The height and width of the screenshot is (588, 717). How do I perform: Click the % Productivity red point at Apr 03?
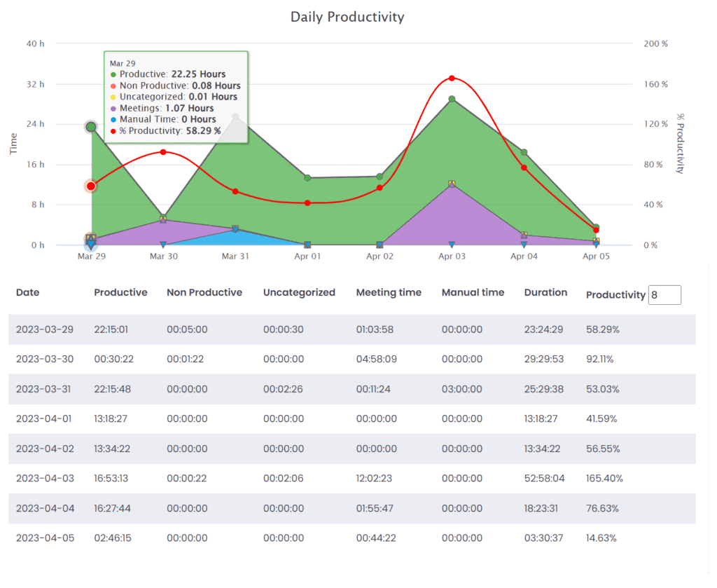452,78
